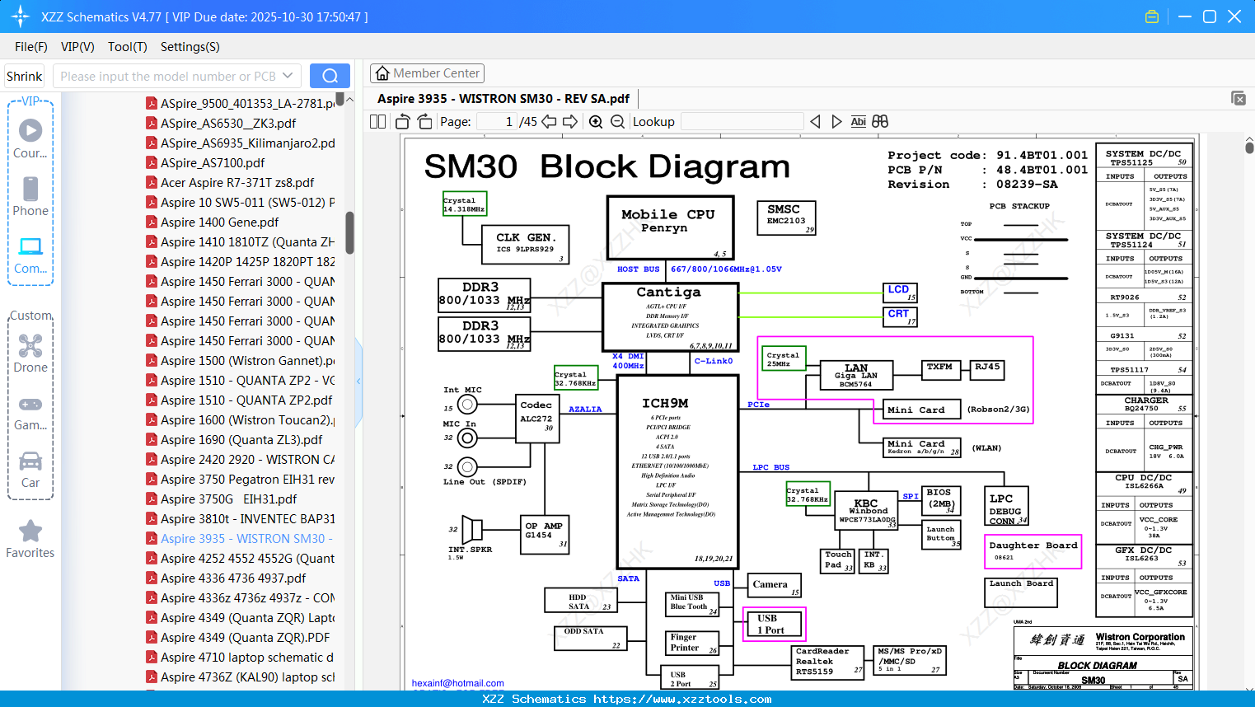The image size is (1255, 707).
Task: Open Aspire 4736Z (KAL90) laptop file
Action: pos(248,677)
